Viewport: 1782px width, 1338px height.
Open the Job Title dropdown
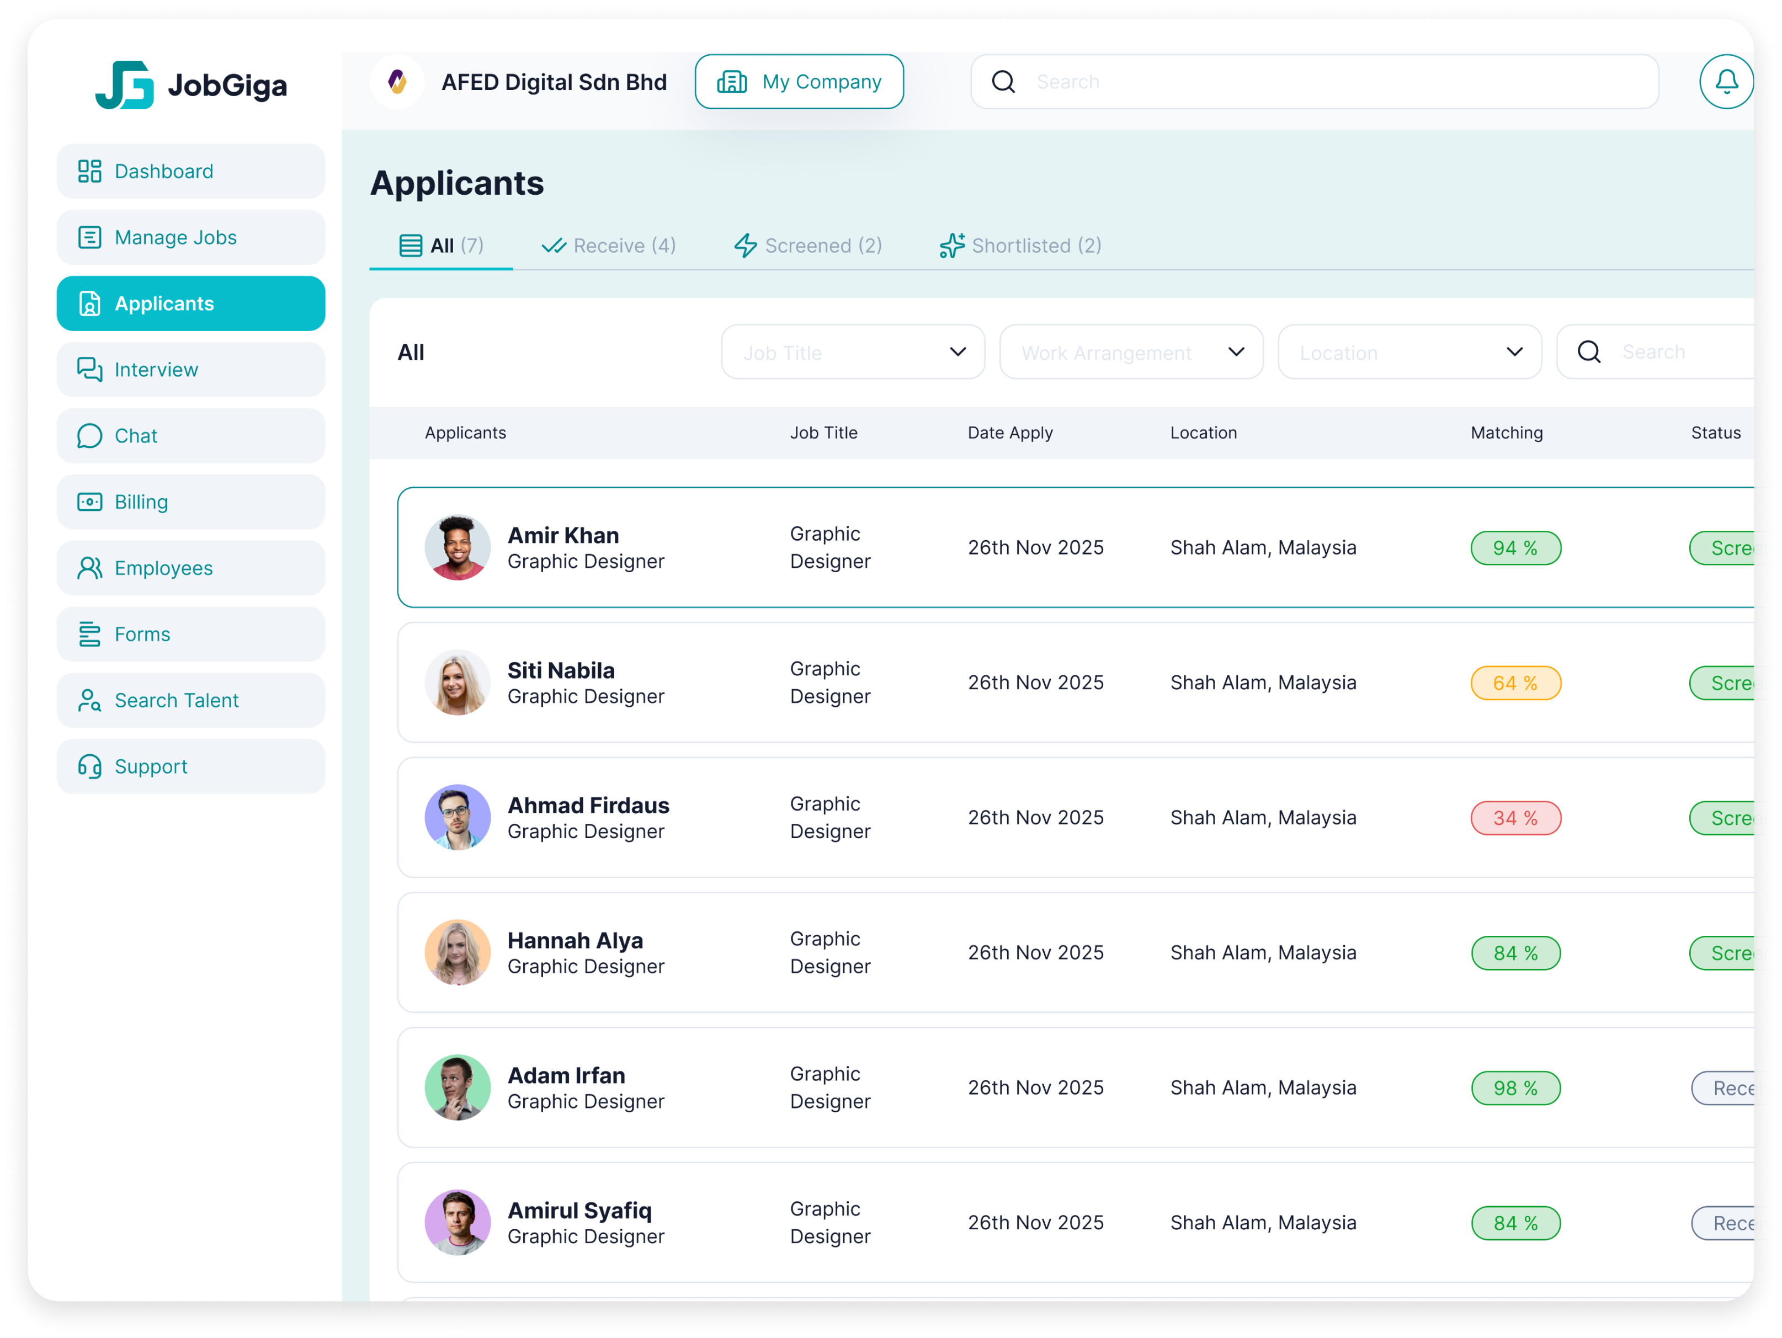click(x=852, y=352)
